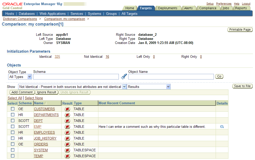Click not-identical result icon for TEMP
Viewport: 255px width, 160px height.
(x=67, y=156)
